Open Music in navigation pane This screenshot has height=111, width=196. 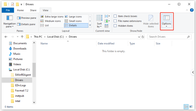click(x=14, y=54)
